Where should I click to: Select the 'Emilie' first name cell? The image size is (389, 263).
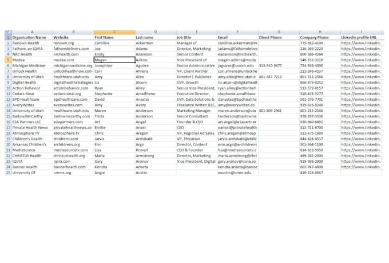tap(114, 128)
